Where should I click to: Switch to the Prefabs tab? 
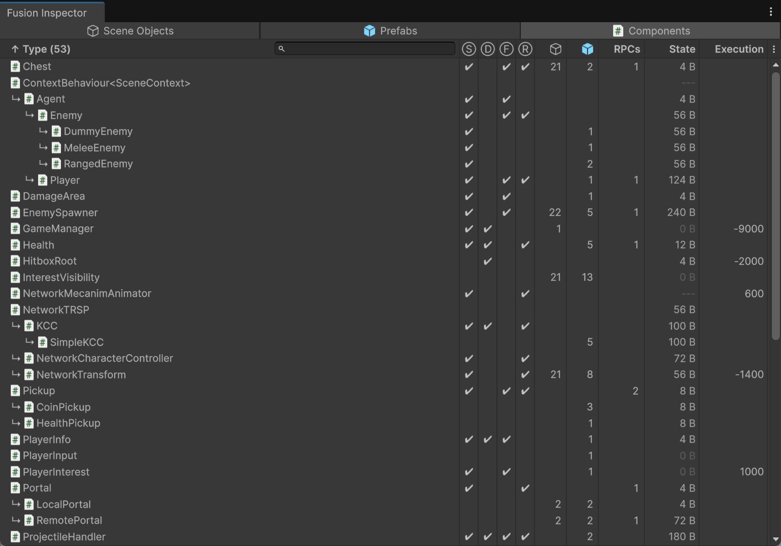390,31
